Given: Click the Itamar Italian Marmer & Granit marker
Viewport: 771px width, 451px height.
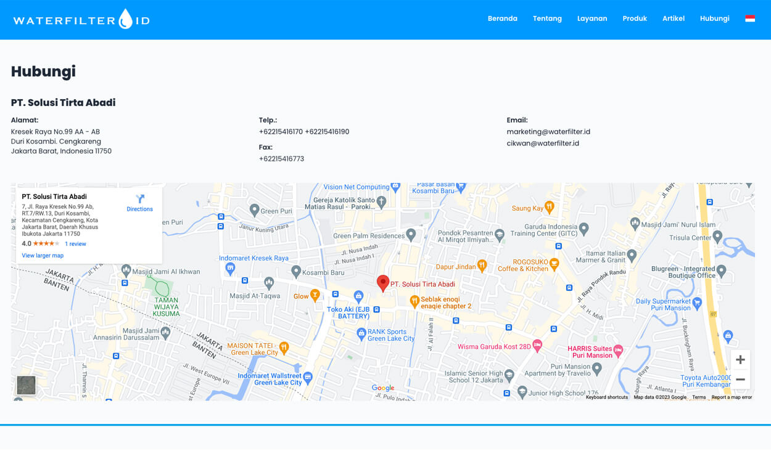Looking at the screenshot, I should [632, 254].
